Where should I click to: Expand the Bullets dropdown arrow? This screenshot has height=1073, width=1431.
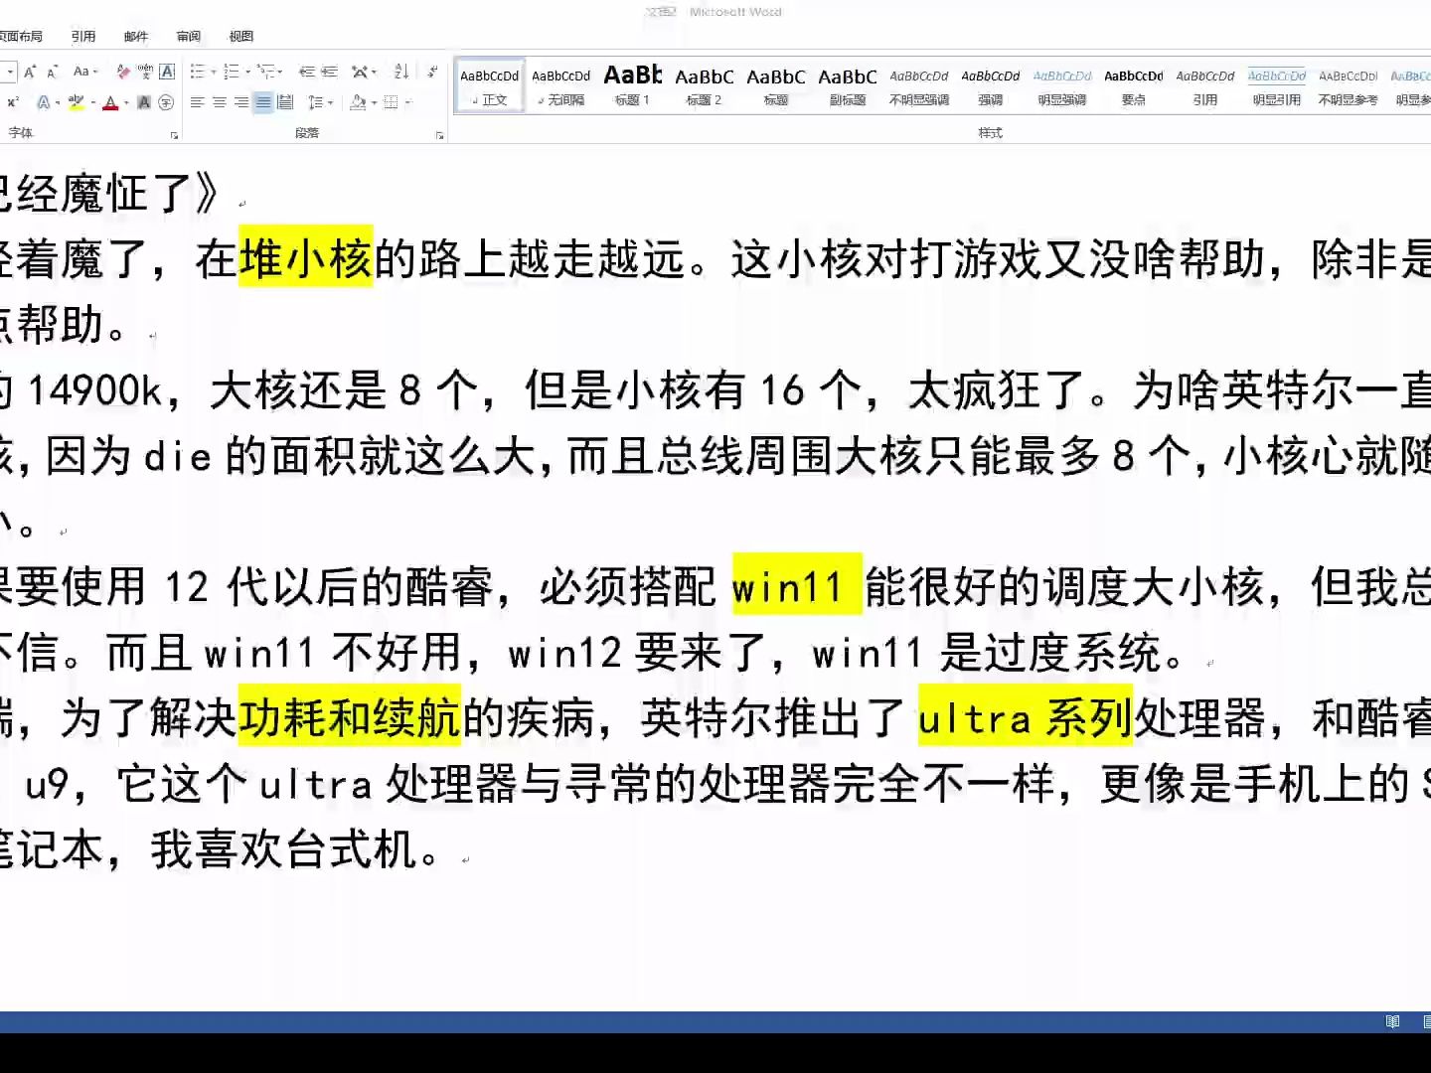click(213, 72)
